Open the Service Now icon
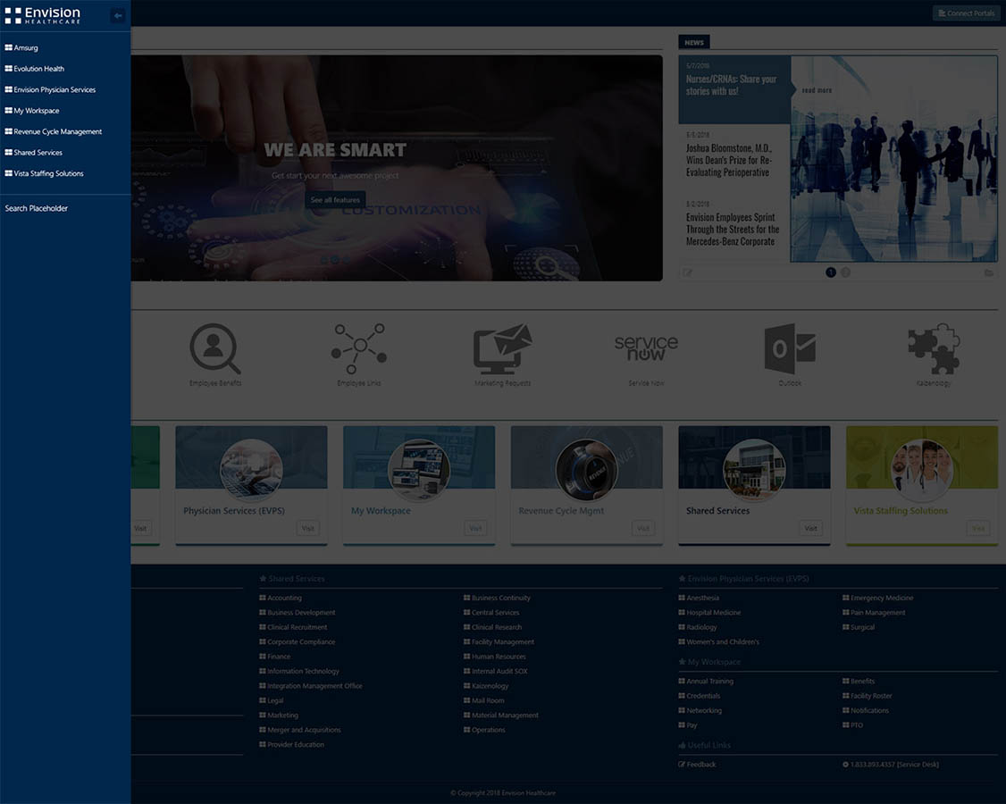 click(646, 348)
